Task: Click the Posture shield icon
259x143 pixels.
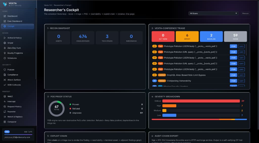Action: point(5,70)
